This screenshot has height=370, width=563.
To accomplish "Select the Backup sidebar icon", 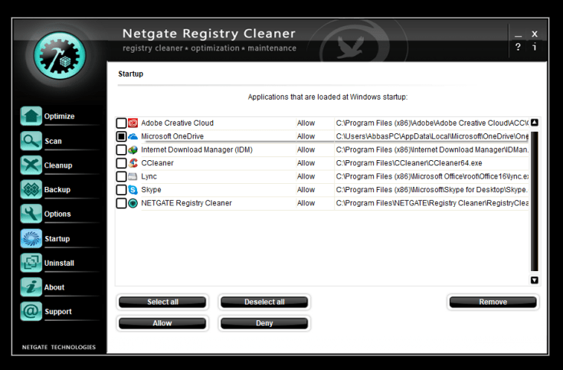I will pos(31,189).
